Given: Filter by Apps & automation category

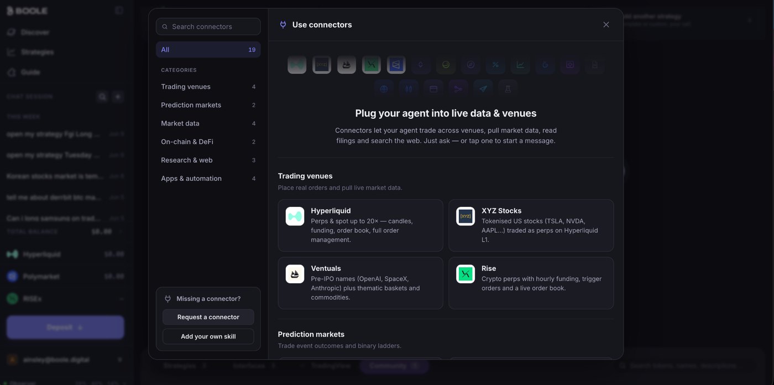Looking at the screenshot, I should [208, 178].
